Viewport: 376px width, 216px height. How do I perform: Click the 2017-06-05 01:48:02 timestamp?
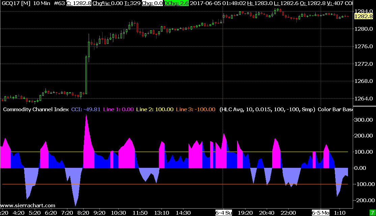tap(218, 3)
